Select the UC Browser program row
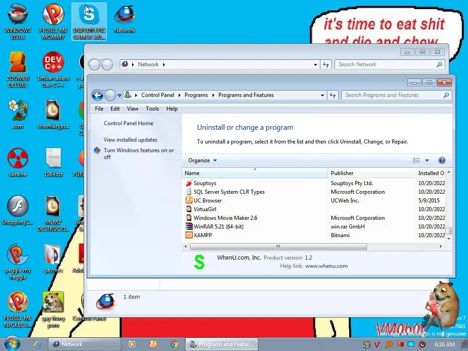This screenshot has width=468, height=351. 314,200
